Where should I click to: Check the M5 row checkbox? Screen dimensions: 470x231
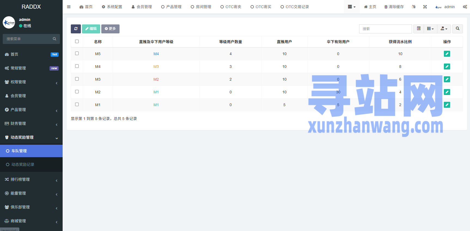pyautogui.click(x=77, y=53)
